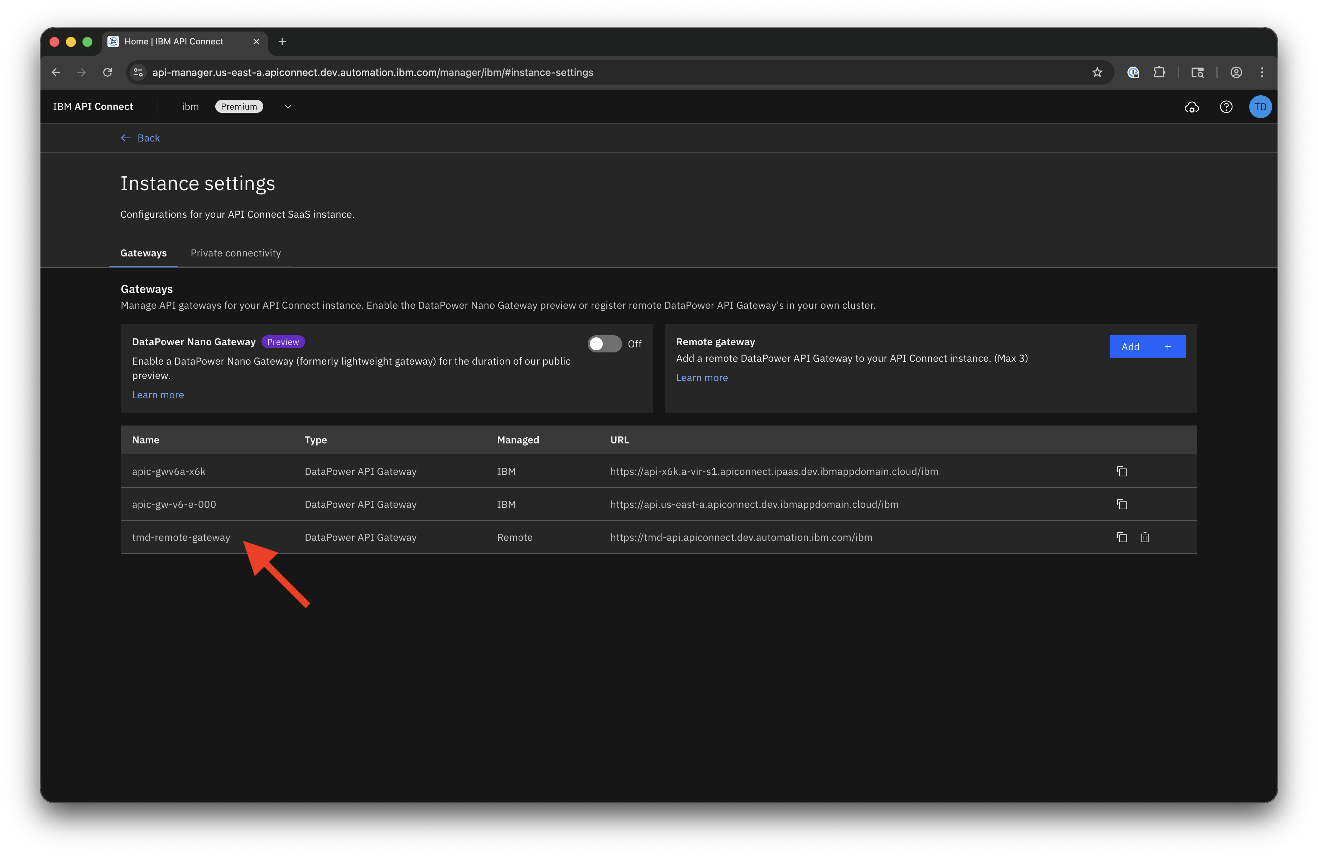Switch to Private connectivity tab

235,253
